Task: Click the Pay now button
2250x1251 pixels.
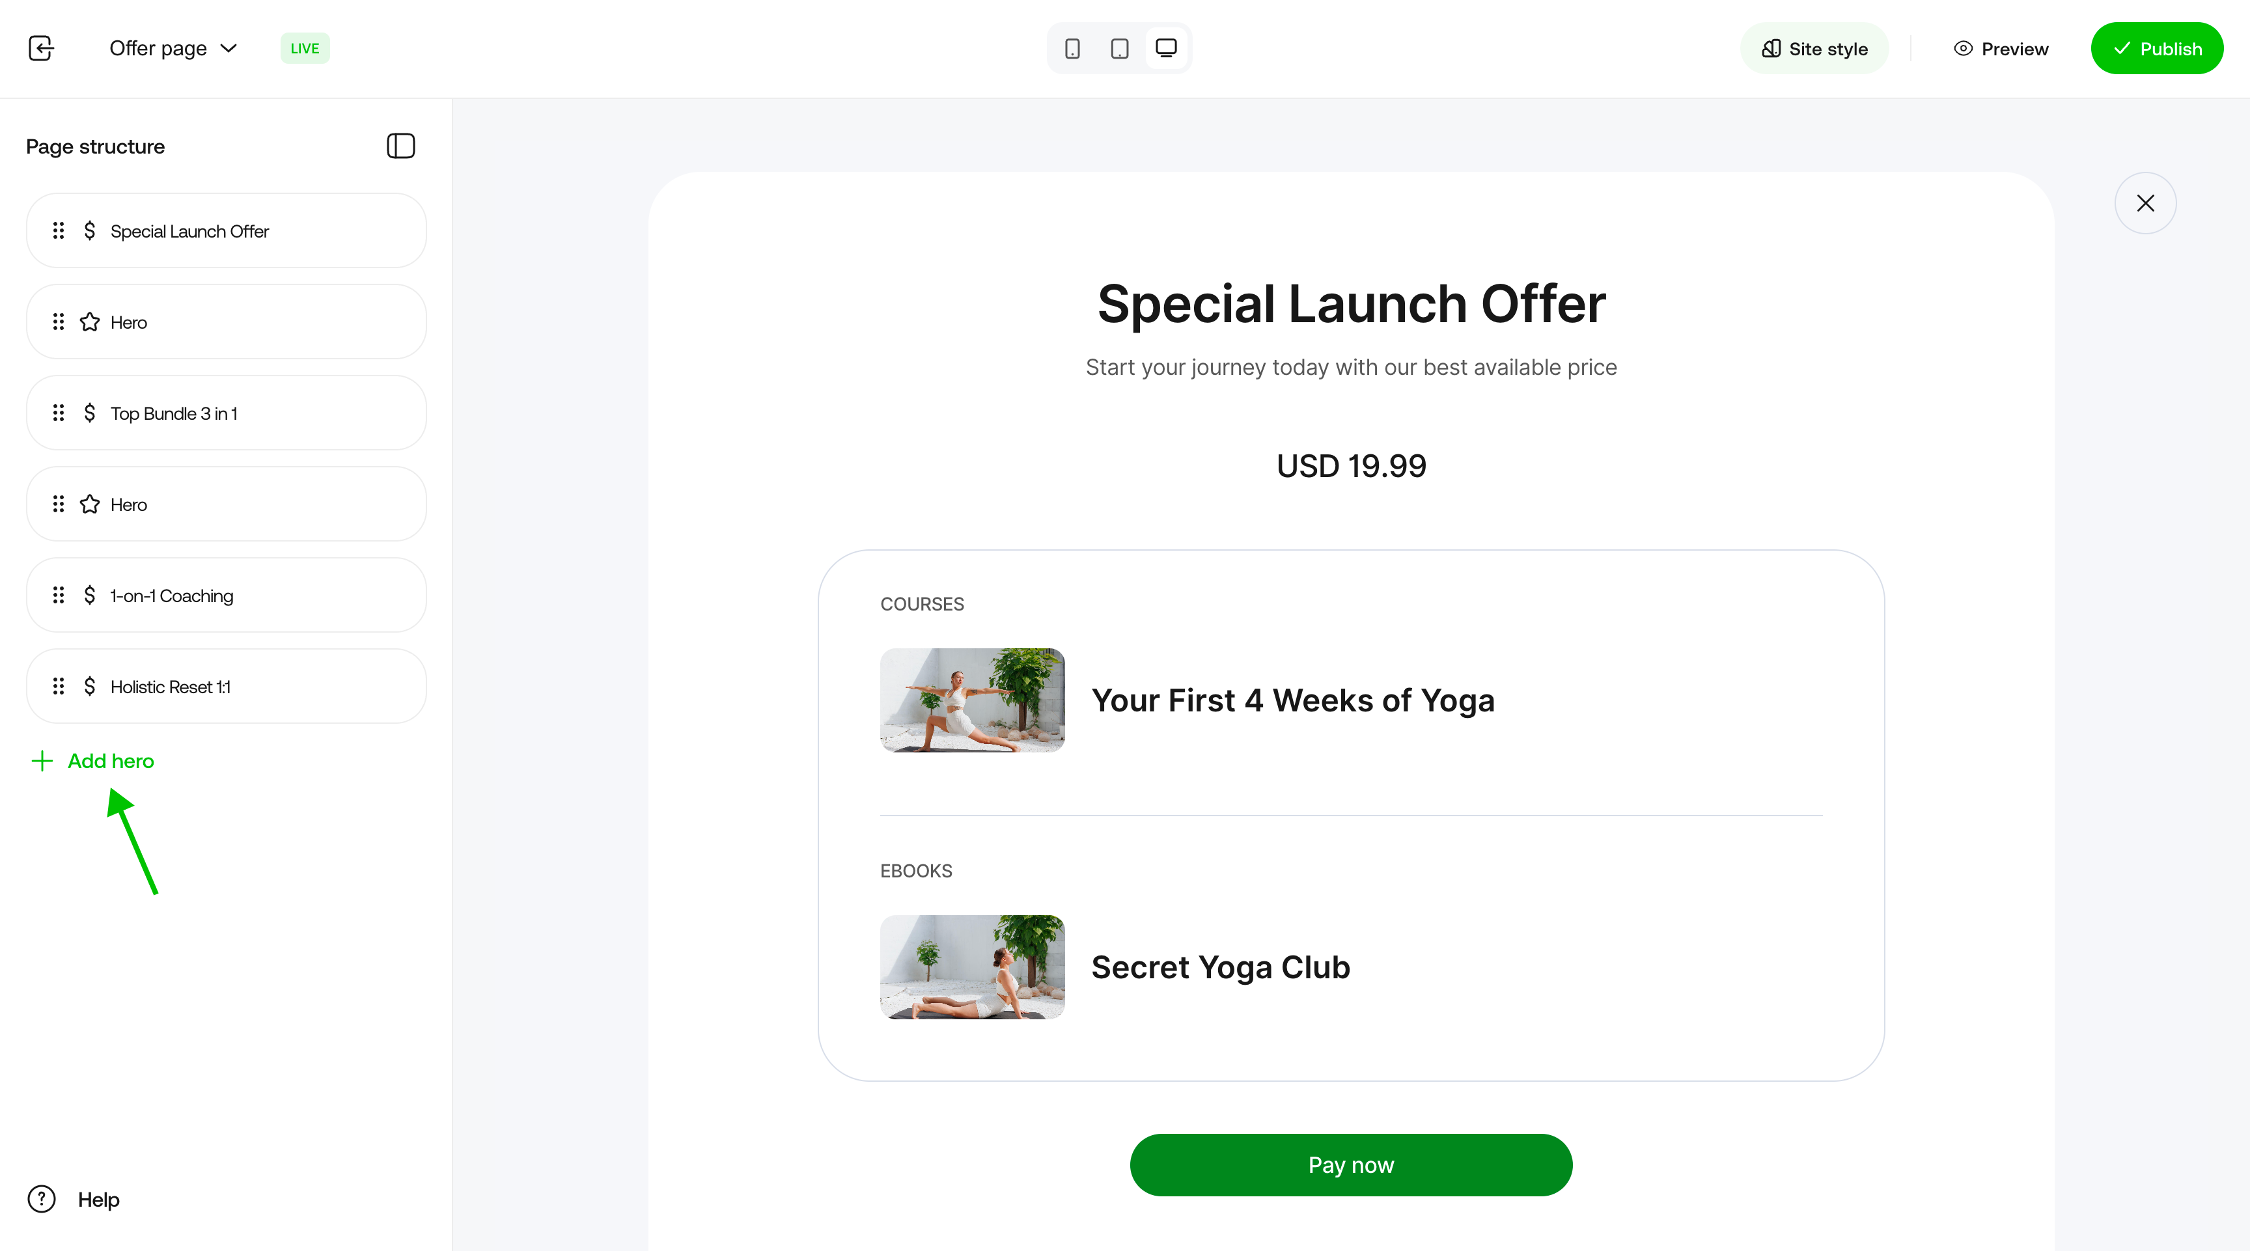Action: (1350, 1164)
